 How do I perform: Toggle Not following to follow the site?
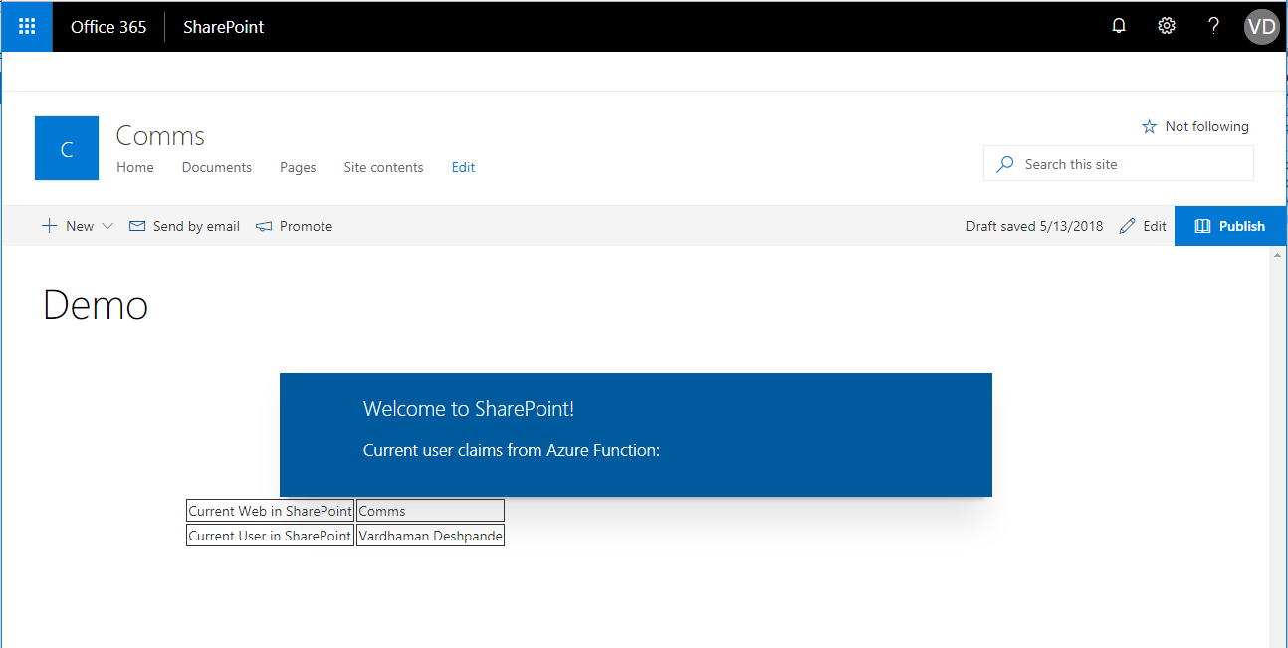[1194, 126]
